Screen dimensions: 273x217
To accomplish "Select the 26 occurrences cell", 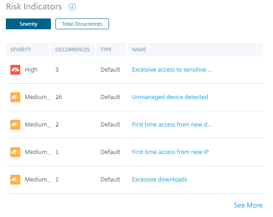I will pos(59,97).
